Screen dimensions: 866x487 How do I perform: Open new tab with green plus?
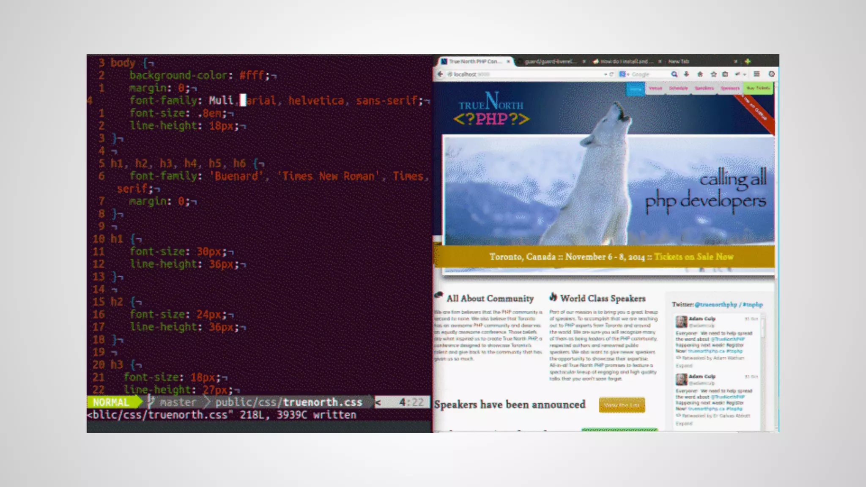[748, 61]
